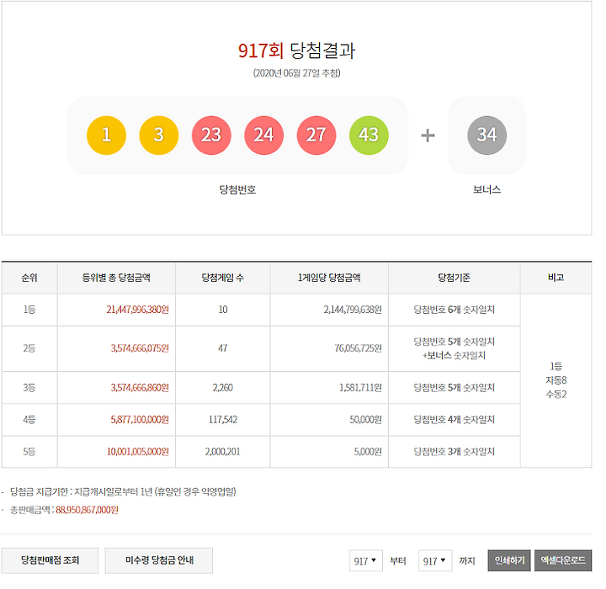This screenshot has width=606, height=589.
Task: Click the 미수령 당첨금 안내 button
Action: click(x=159, y=560)
